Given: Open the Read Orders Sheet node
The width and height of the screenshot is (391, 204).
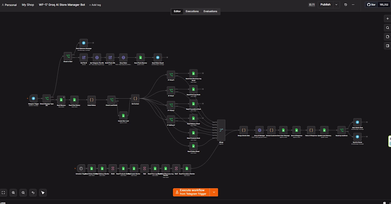Looking at the screenshot, I should pyautogui.click(x=193, y=146).
